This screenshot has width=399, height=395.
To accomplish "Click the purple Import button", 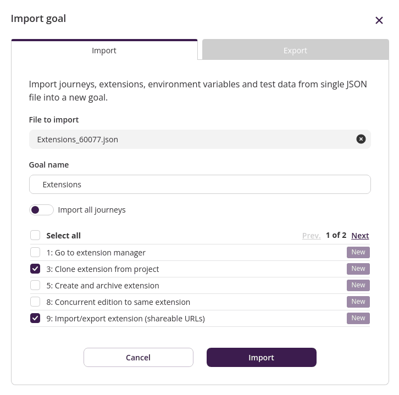I will [261, 357].
